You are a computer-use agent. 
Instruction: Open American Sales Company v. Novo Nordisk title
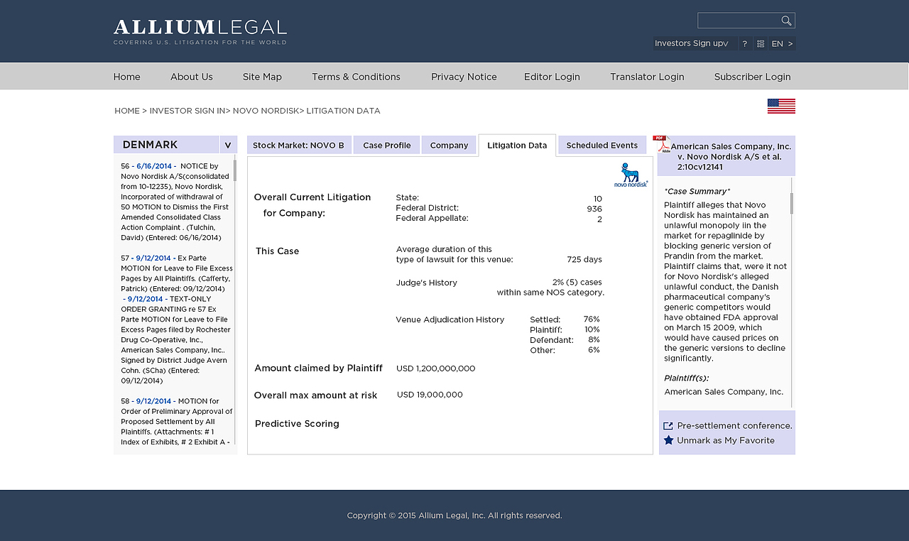tap(731, 157)
